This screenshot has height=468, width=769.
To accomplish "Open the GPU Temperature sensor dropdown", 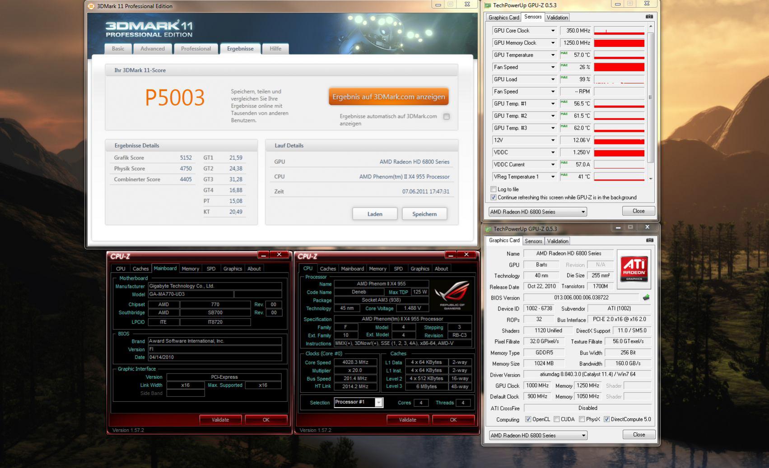I will [x=553, y=55].
